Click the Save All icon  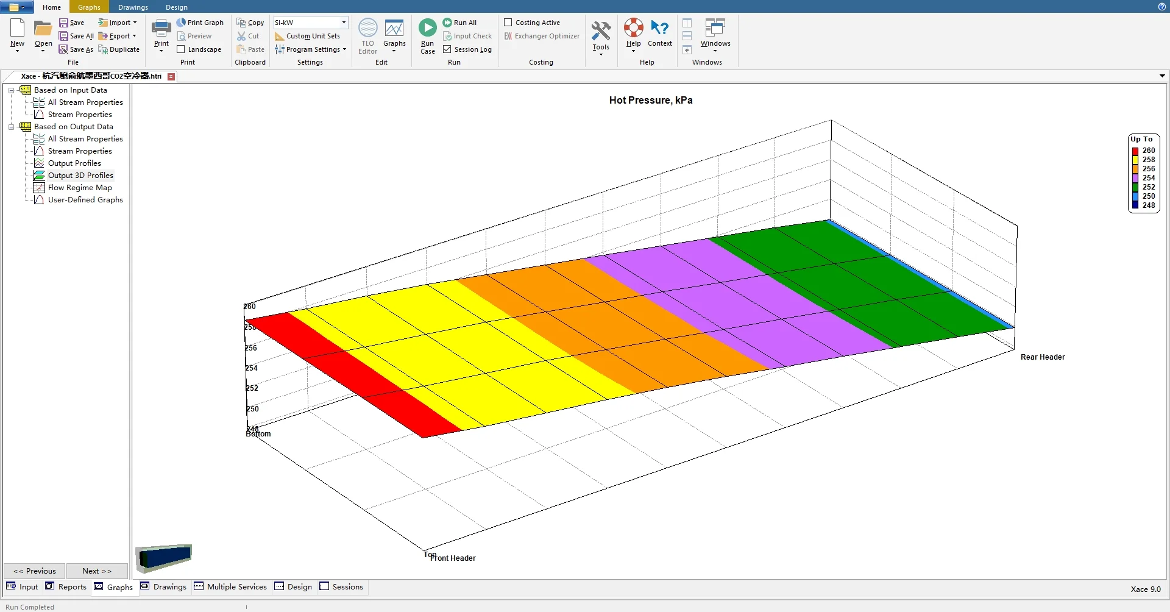(63, 36)
